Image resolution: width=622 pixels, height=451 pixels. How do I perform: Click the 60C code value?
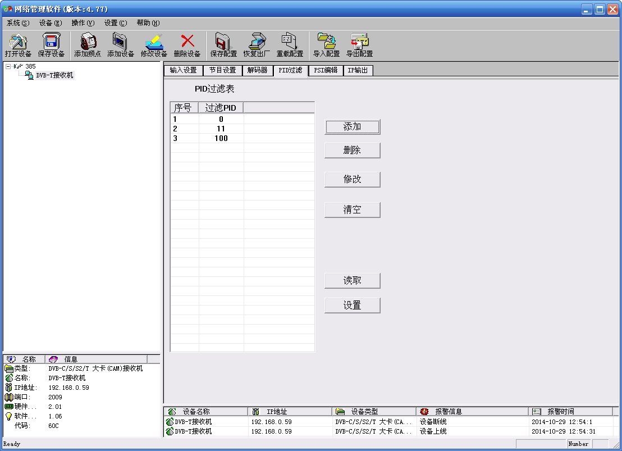coord(53,426)
